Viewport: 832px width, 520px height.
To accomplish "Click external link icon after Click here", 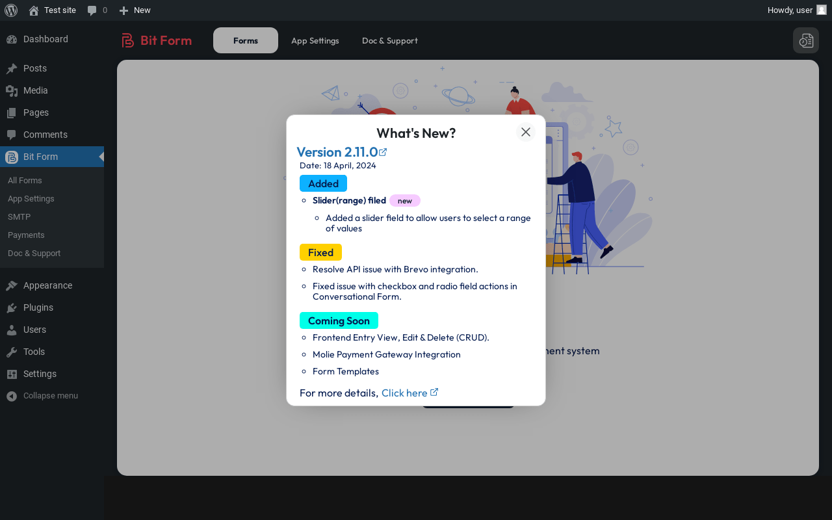I will point(434,392).
